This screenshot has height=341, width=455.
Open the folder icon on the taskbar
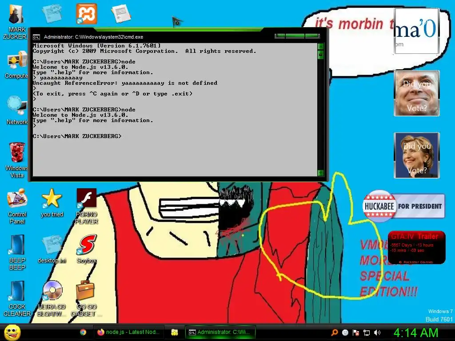[x=174, y=332]
